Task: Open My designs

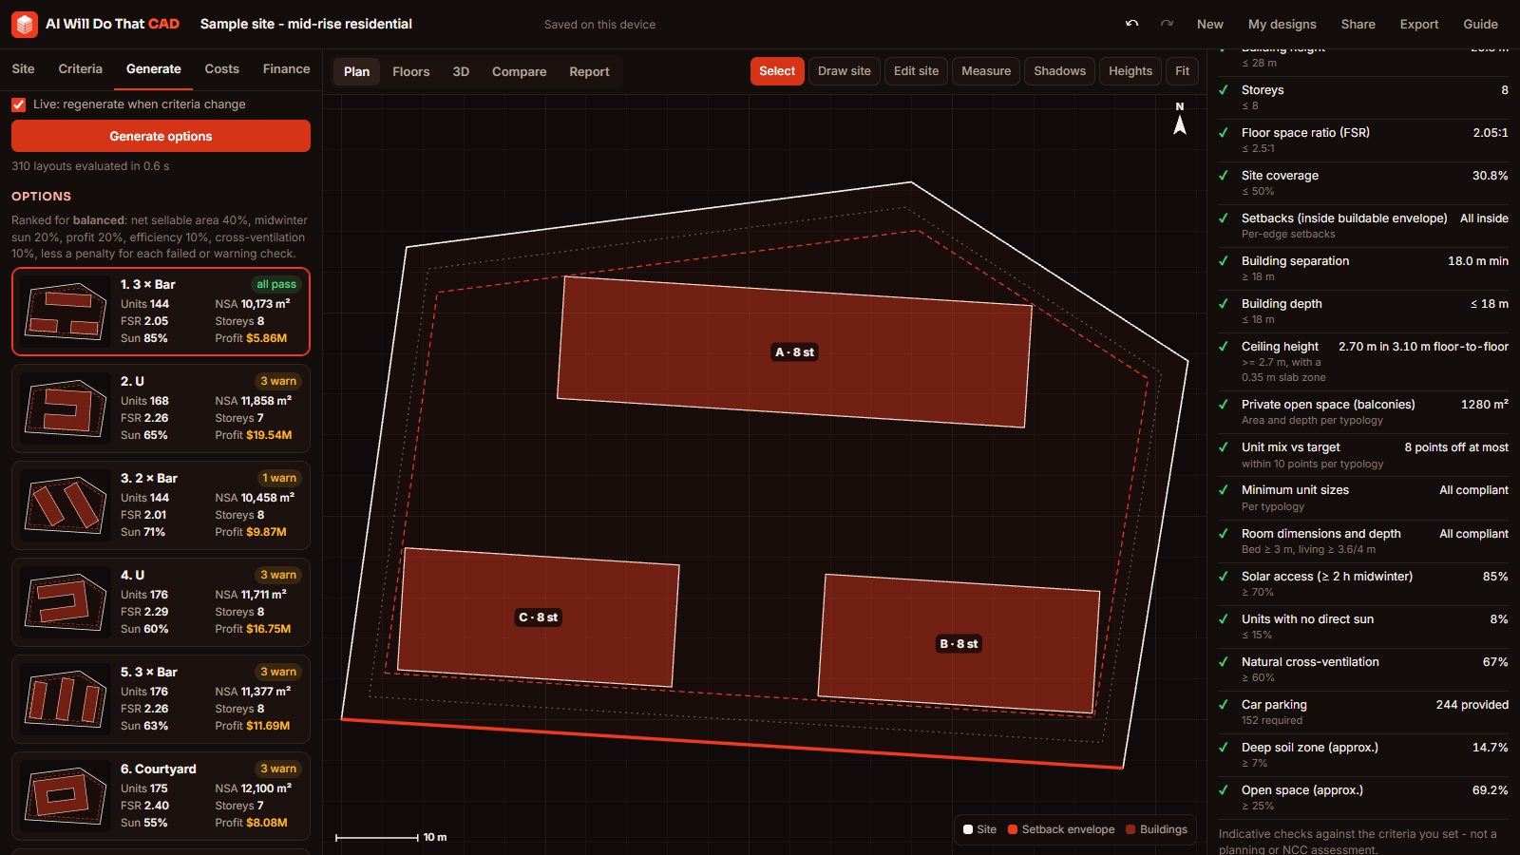Action: tap(1282, 24)
